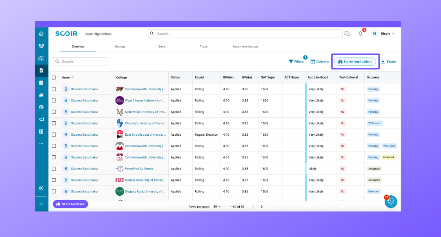Viewport: 441px width, 237px height.
Task: Click the West Chester University logo
Action: [x=120, y=101]
